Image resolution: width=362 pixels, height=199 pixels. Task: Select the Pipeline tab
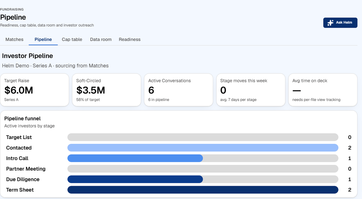click(43, 39)
